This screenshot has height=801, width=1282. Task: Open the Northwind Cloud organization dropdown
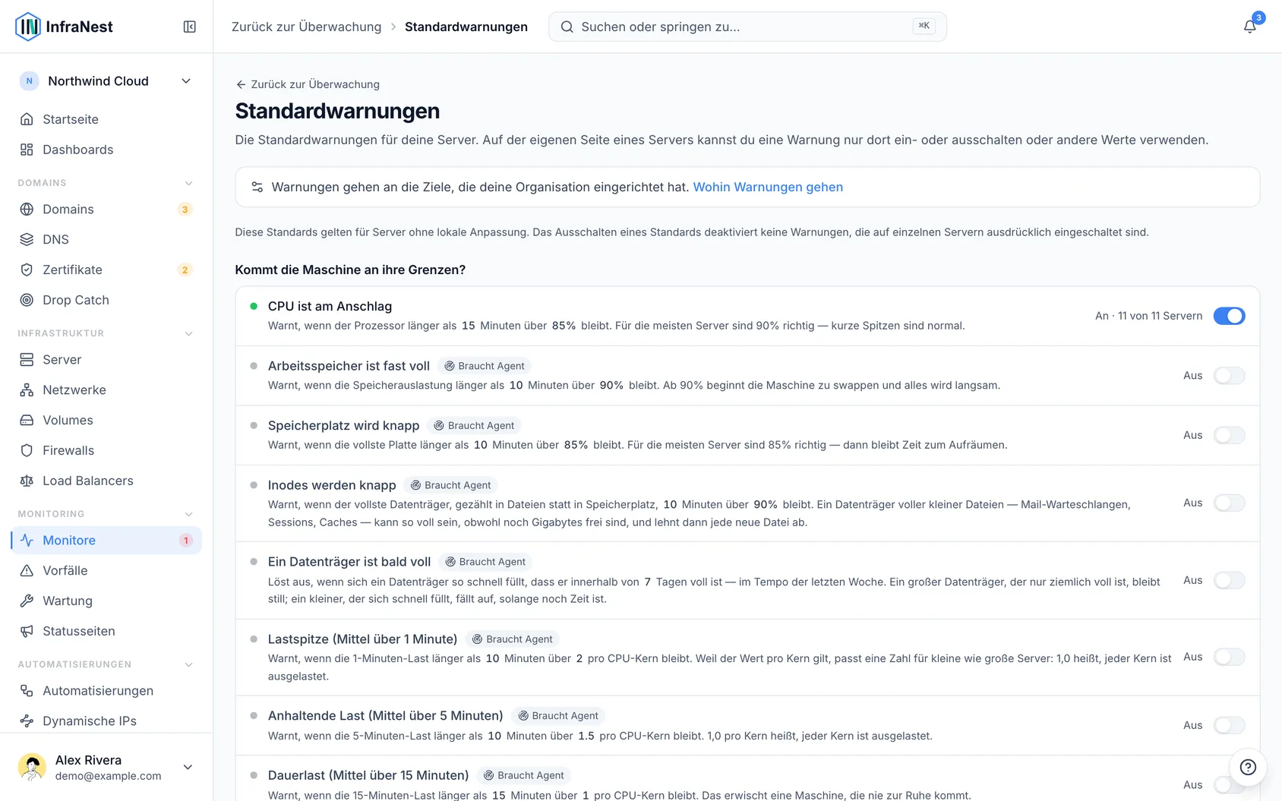point(106,81)
